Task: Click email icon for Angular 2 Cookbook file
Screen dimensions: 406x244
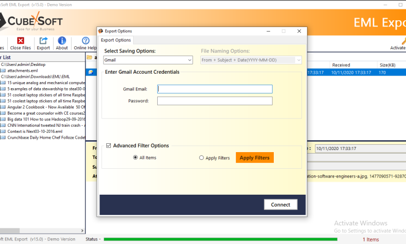Action: click(3, 107)
